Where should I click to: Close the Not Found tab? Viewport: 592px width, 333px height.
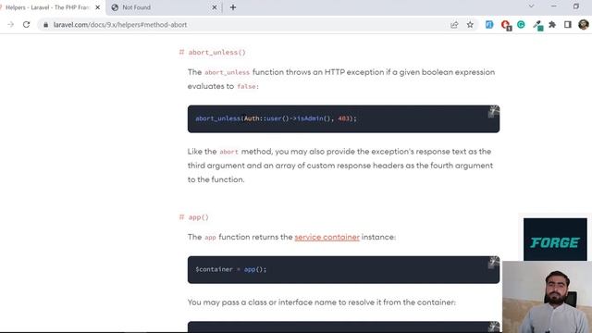pos(214,7)
